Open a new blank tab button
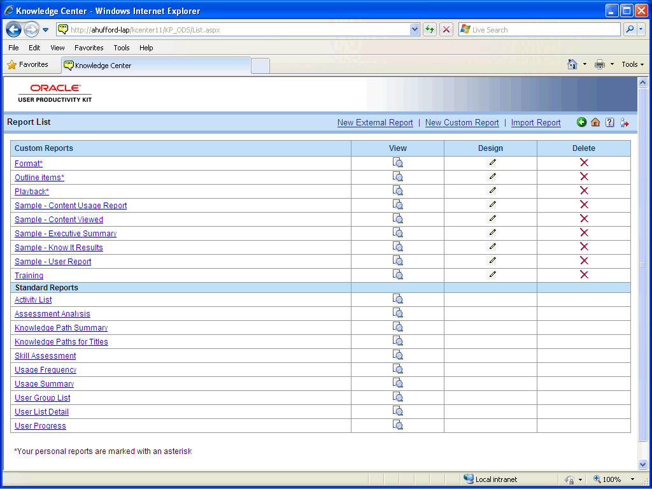 (260, 66)
